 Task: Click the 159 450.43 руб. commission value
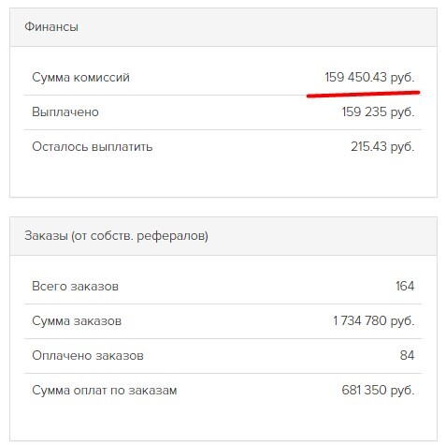(x=369, y=77)
